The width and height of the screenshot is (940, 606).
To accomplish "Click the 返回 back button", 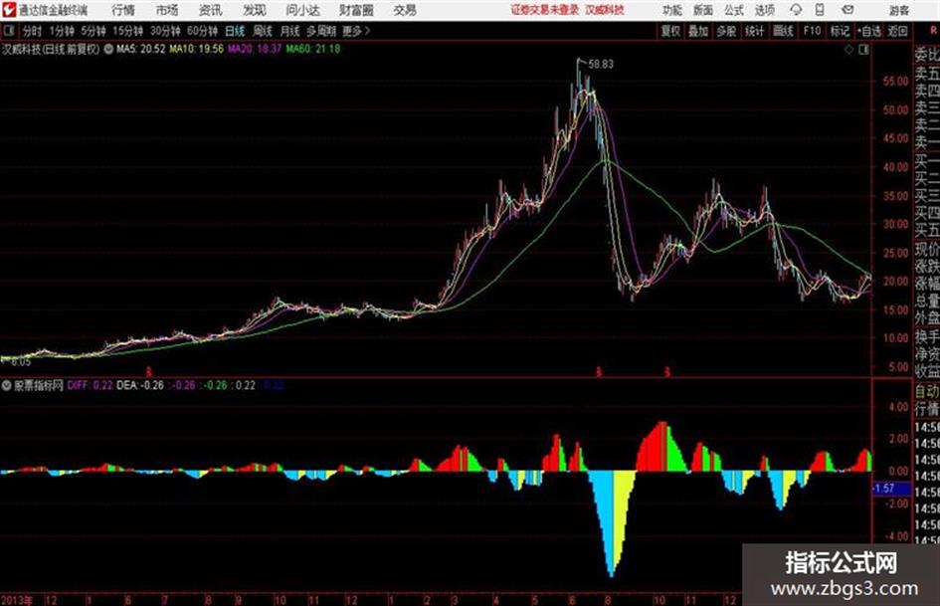I will pos(898,31).
